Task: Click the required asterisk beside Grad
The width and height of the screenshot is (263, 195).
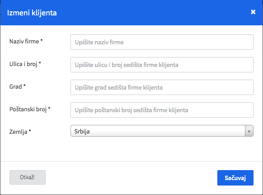Action: tap(24, 86)
